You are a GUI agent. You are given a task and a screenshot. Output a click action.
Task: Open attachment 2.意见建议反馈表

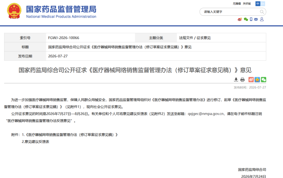(35, 142)
